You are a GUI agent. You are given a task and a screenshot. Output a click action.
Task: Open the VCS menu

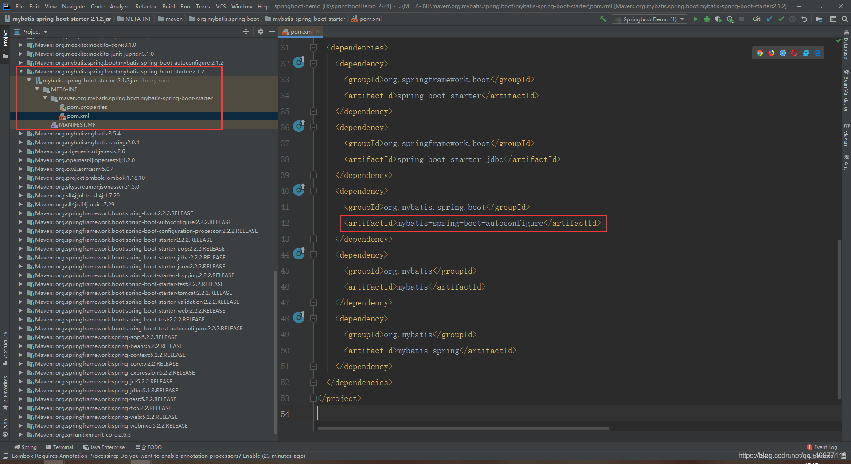pyautogui.click(x=221, y=6)
